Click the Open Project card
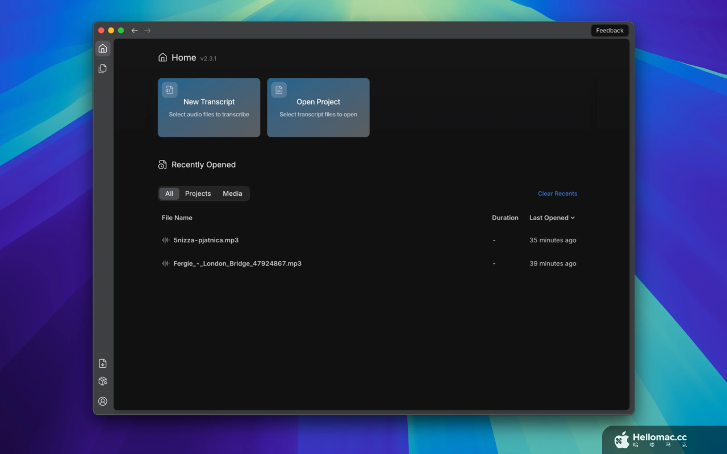727x454 pixels. coord(318,107)
